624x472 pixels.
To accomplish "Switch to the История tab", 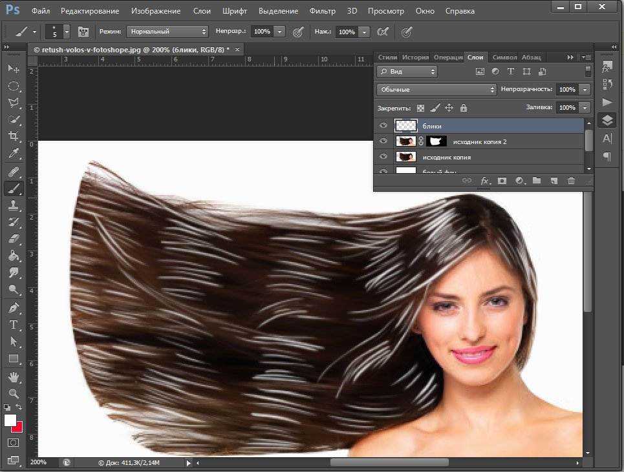I will click(x=415, y=57).
